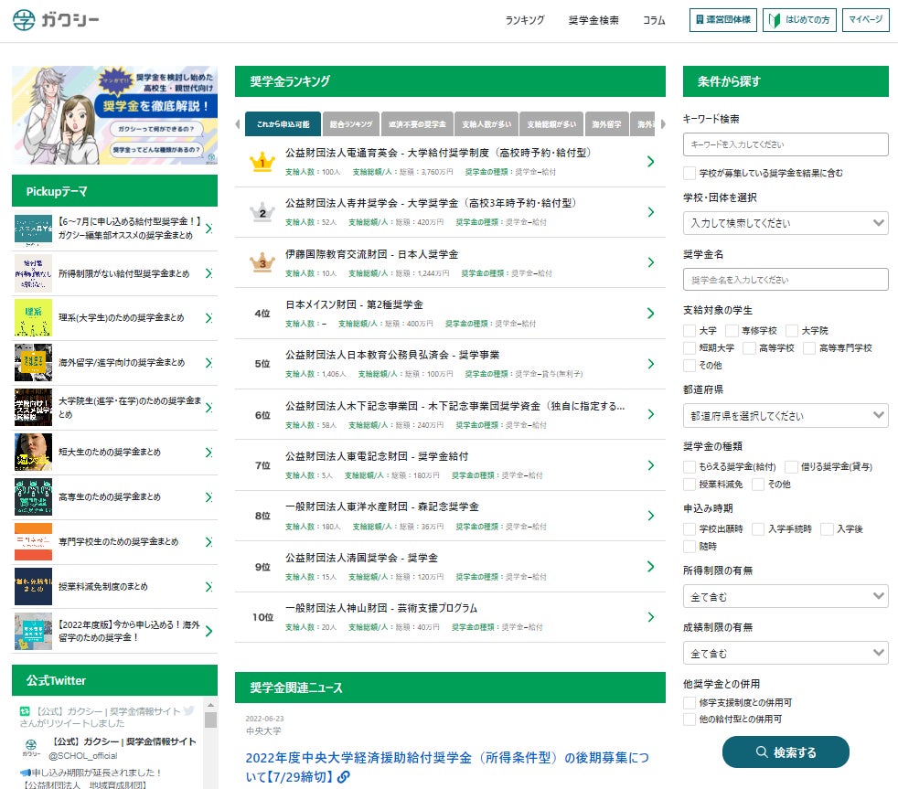
Task: Enable the 大学 checkbox under 支給対象の学生
Action: (688, 330)
